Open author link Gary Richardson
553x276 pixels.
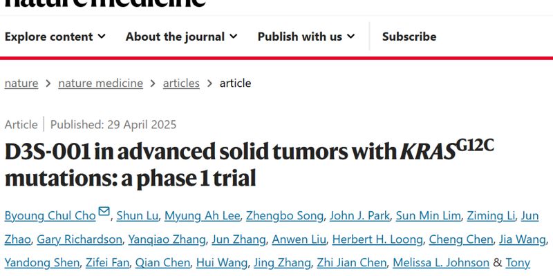[x=79, y=239]
